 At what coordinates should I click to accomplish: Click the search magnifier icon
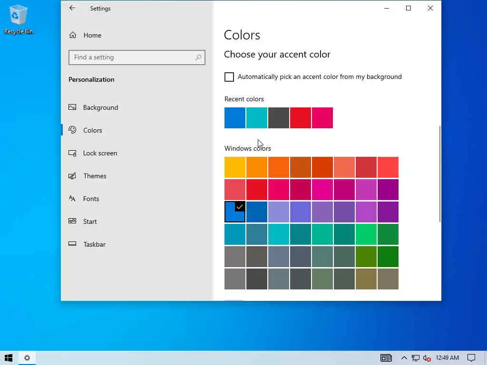198,58
